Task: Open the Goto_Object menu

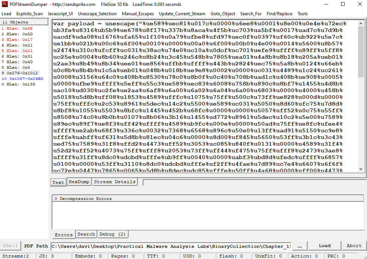Action: [223, 14]
